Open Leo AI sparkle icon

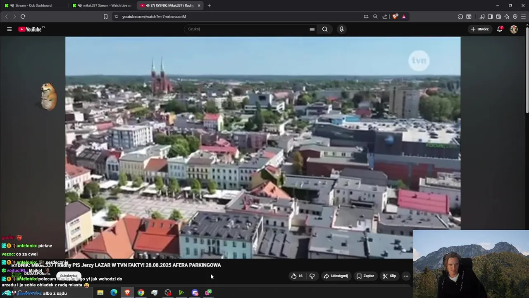507,17
